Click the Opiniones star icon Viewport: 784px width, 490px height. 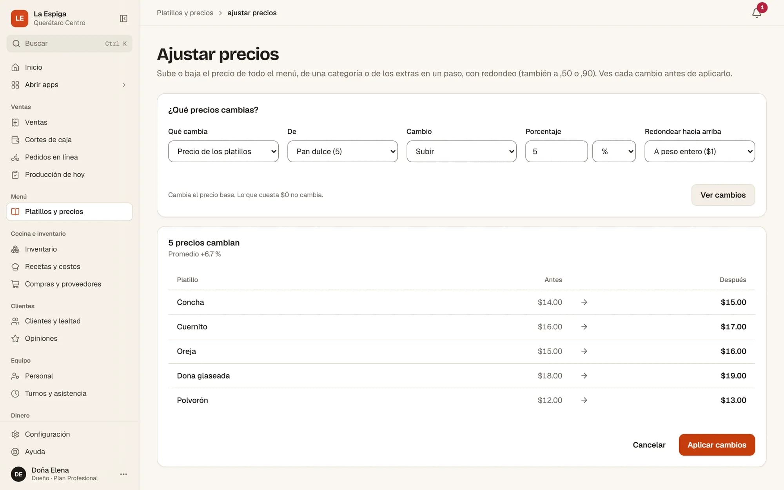point(15,338)
